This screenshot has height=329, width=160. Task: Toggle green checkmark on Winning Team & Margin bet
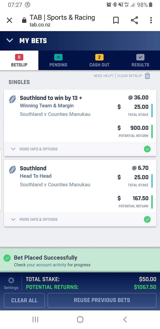(147, 149)
